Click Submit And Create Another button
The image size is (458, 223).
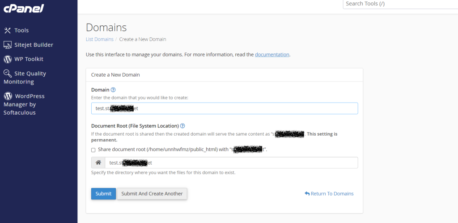(x=152, y=194)
